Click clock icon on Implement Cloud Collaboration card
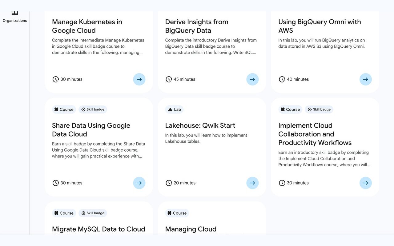394x246 pixels. (282, 183)
